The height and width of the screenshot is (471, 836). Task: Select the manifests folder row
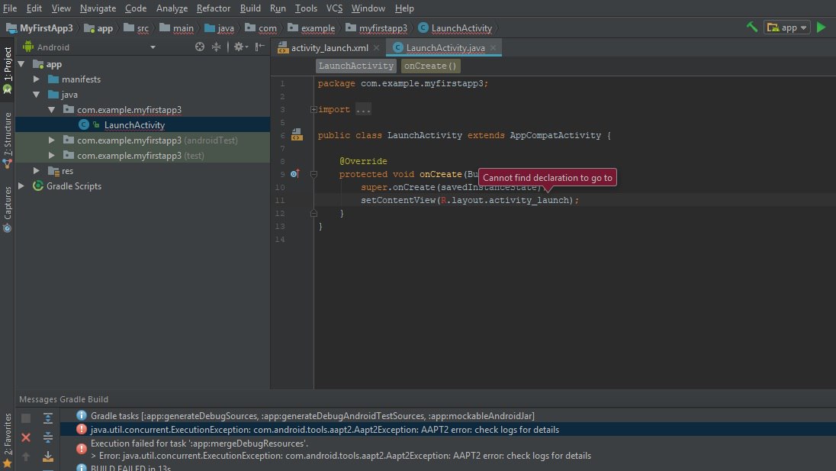tap(143, 79)
